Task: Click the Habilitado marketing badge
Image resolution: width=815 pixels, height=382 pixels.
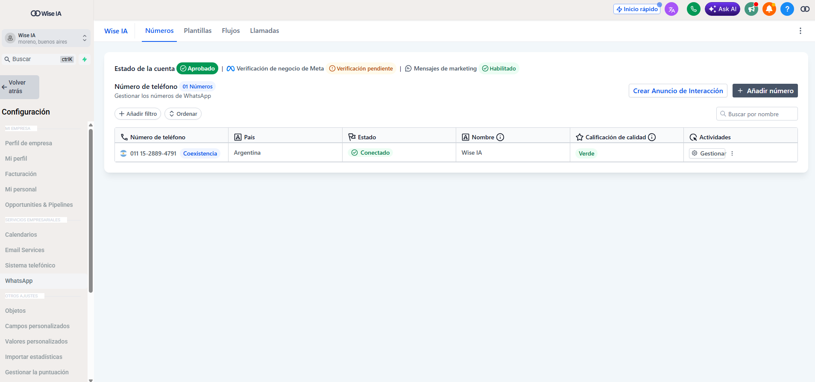Action: pyautogui.click(x=499, y=68)
